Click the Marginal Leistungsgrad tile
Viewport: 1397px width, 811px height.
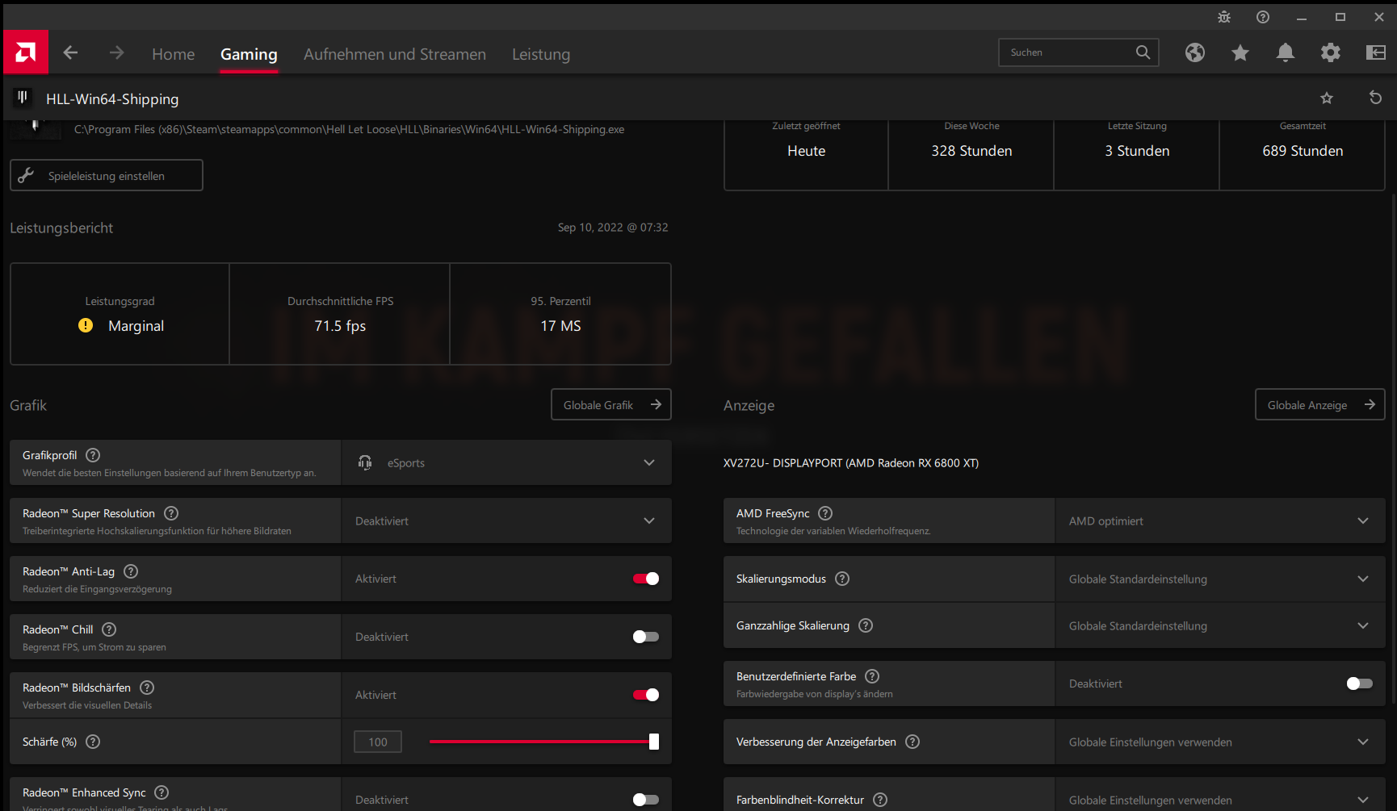[x=120, y=314]
